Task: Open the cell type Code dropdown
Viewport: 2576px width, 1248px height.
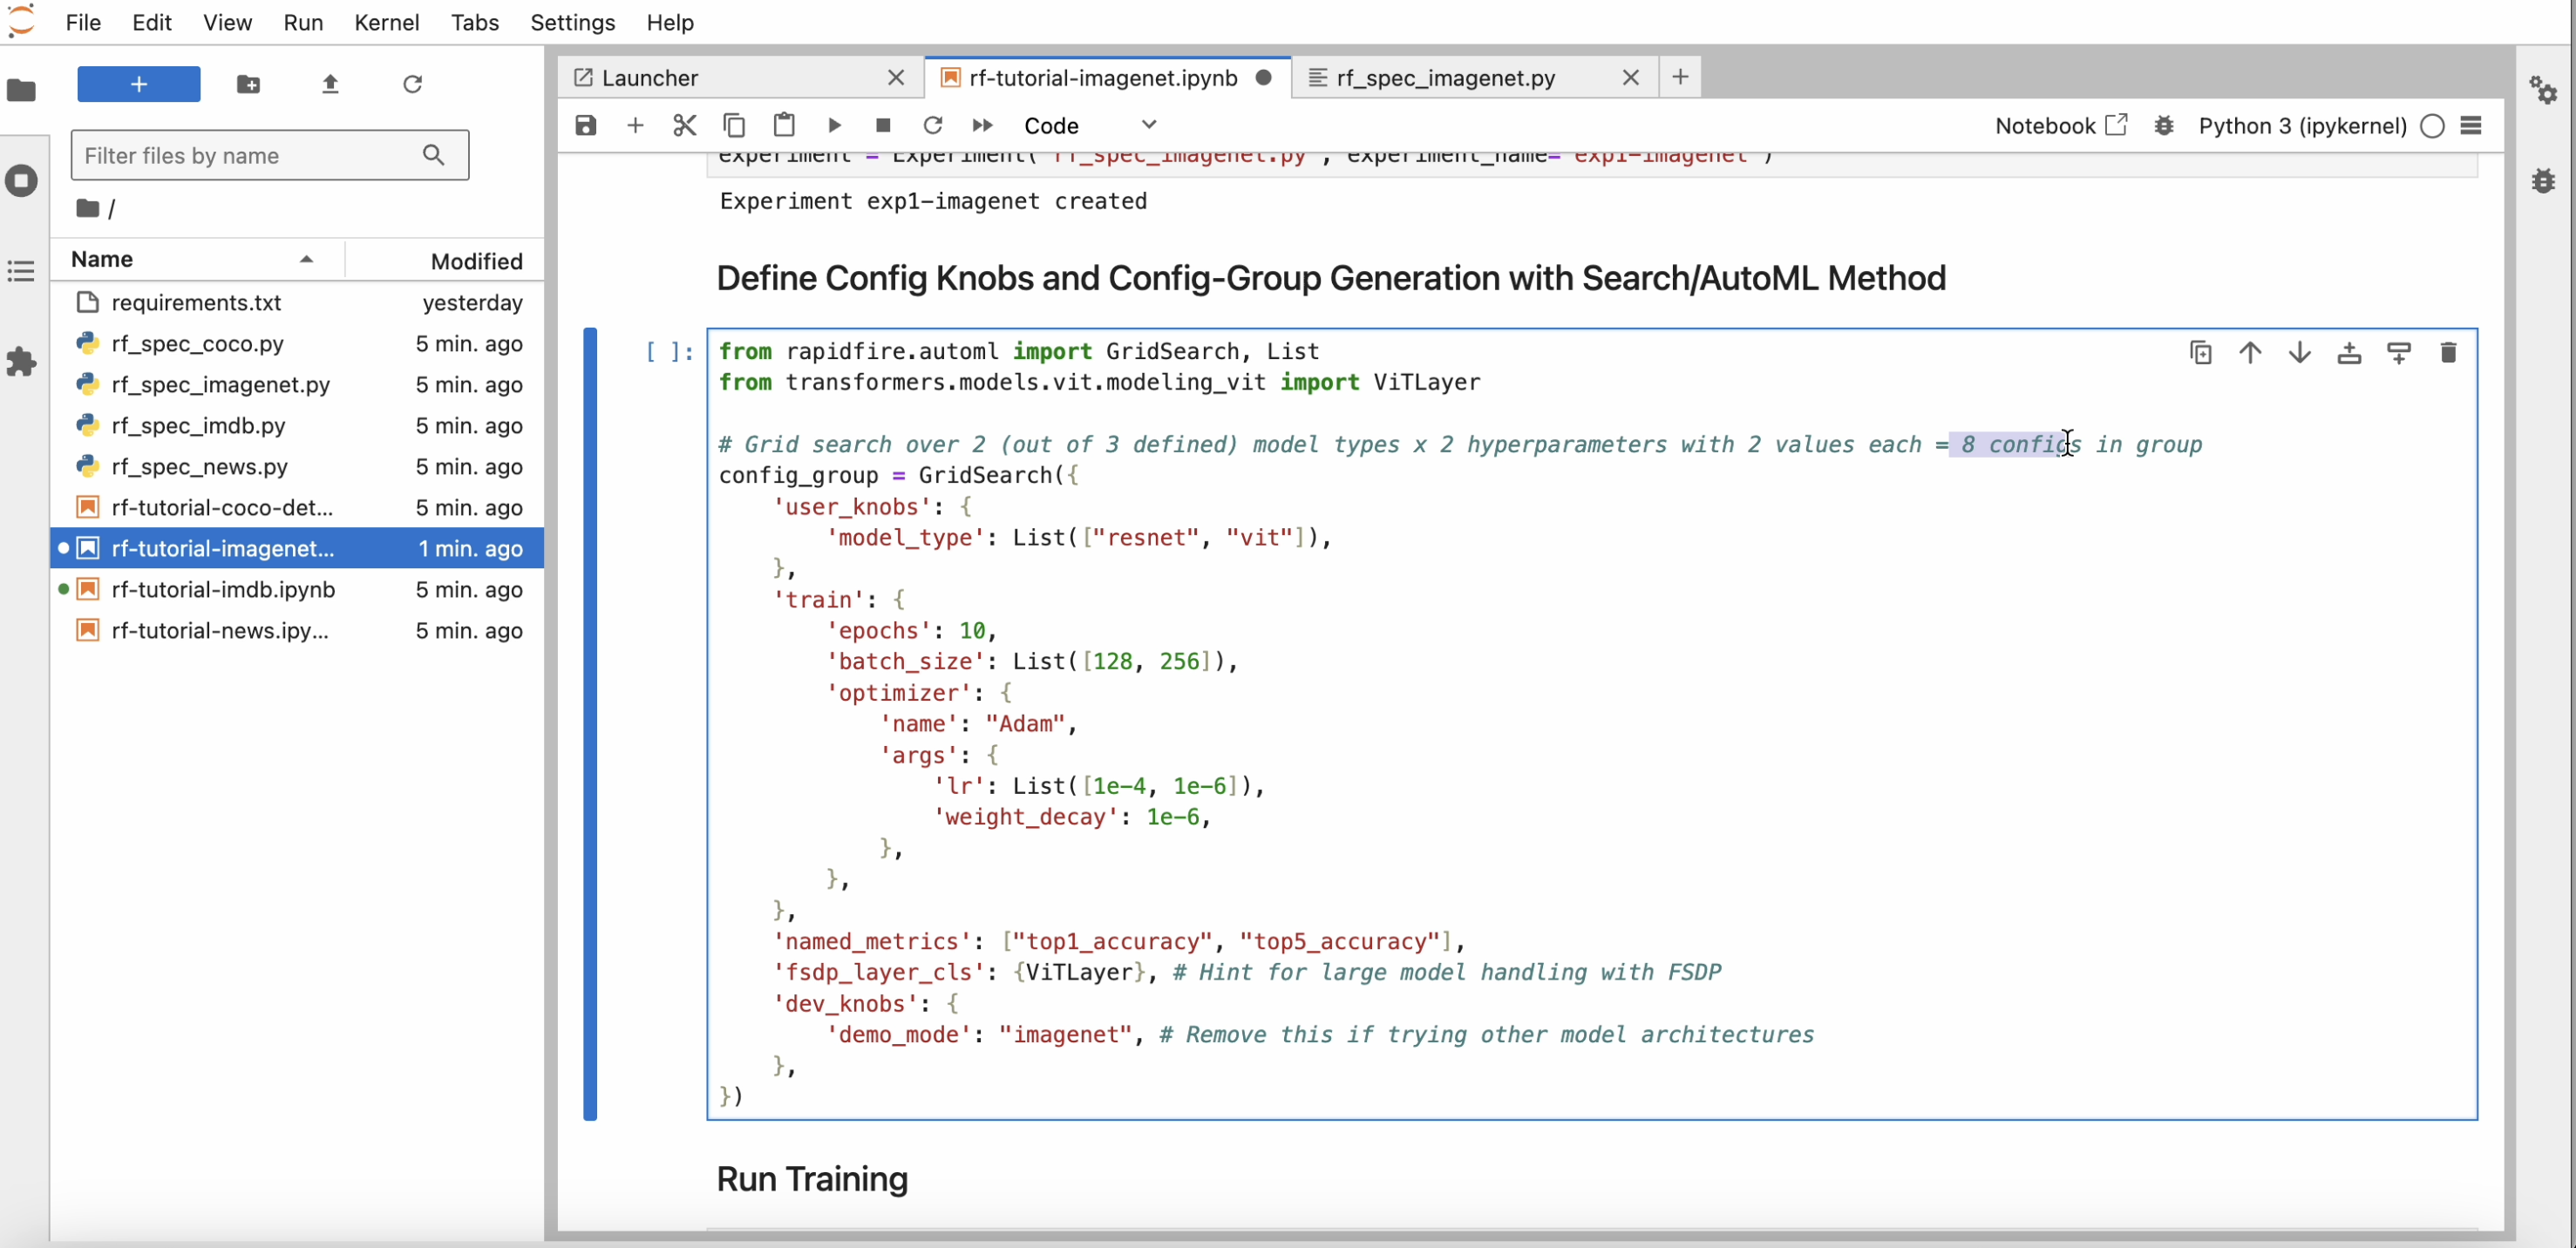Action: tap(1090, 125)
